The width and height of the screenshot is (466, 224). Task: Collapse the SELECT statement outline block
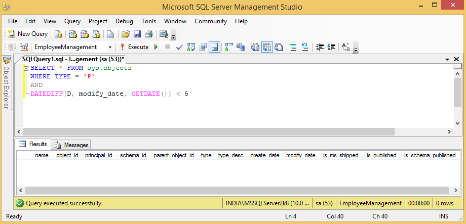coord(26,68)
